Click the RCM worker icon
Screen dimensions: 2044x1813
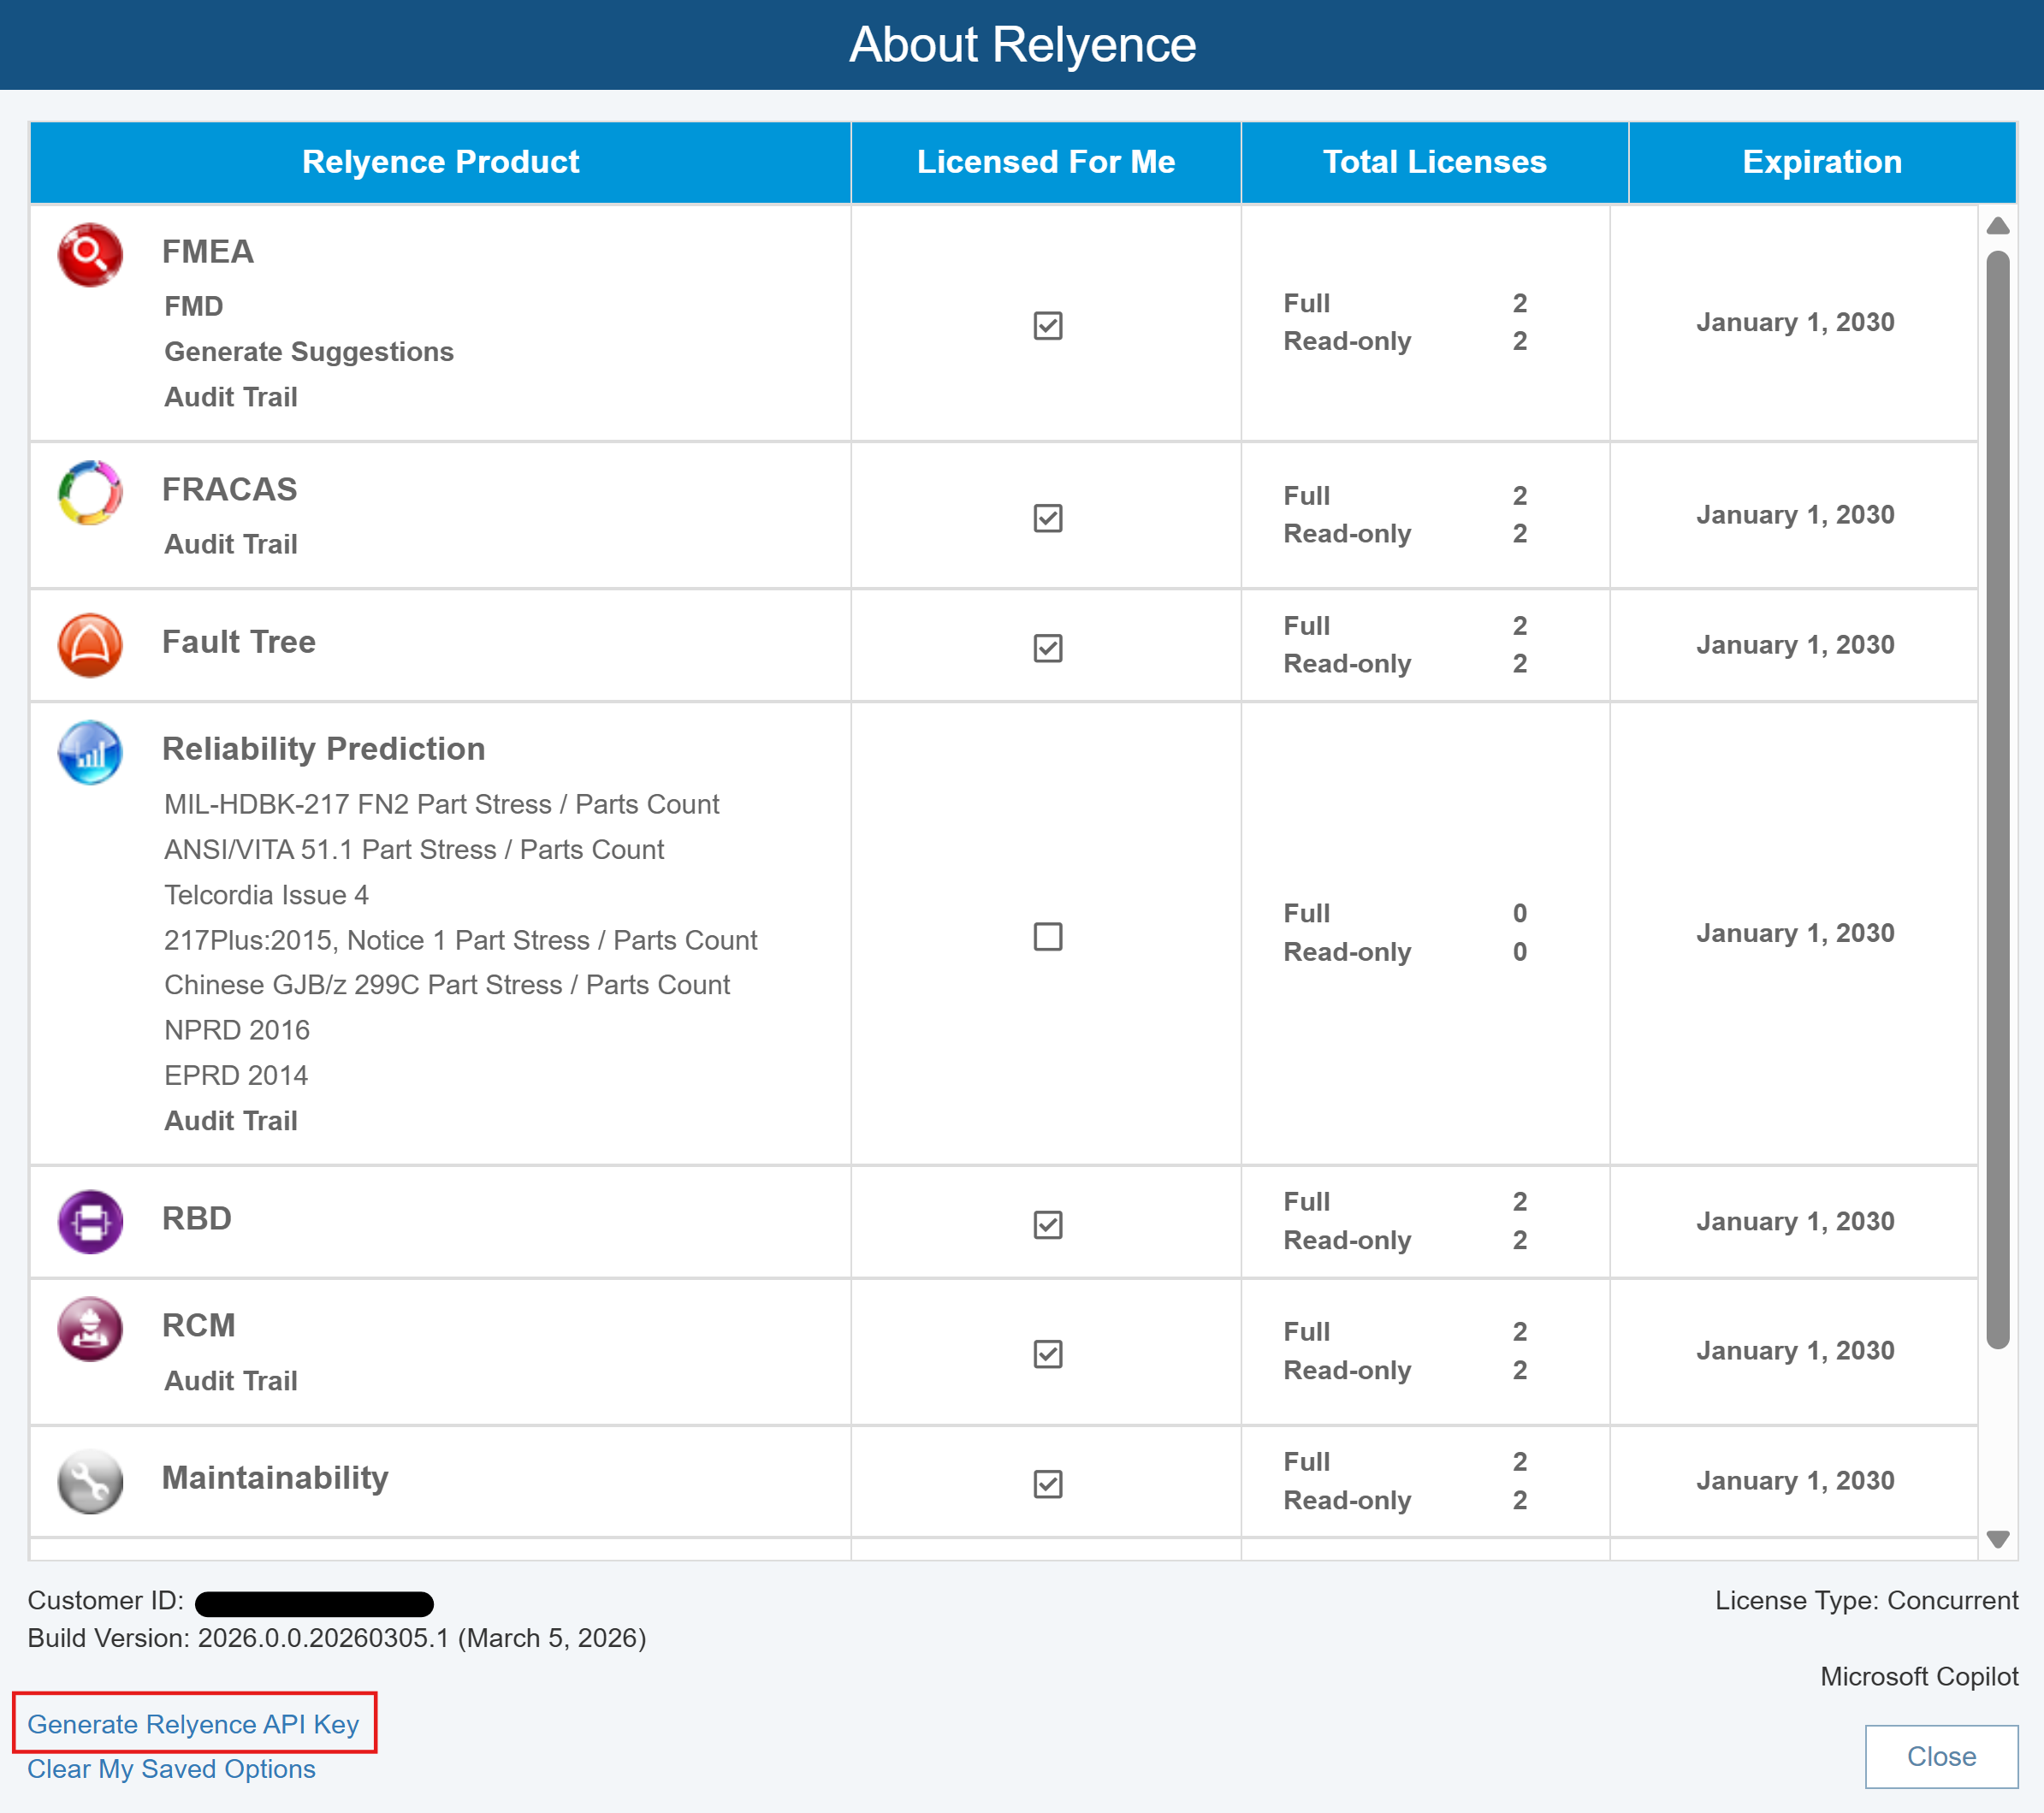pos(90,1329)
